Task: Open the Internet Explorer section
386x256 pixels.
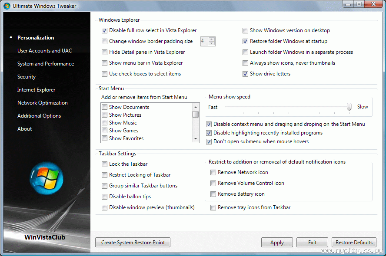Action: (x=36, y=90)
